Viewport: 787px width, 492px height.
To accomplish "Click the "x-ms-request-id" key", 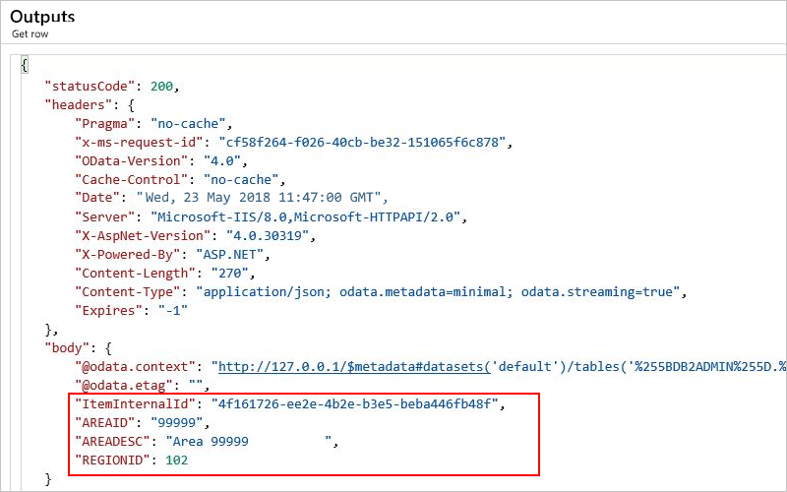I will (x=139, y=142).
